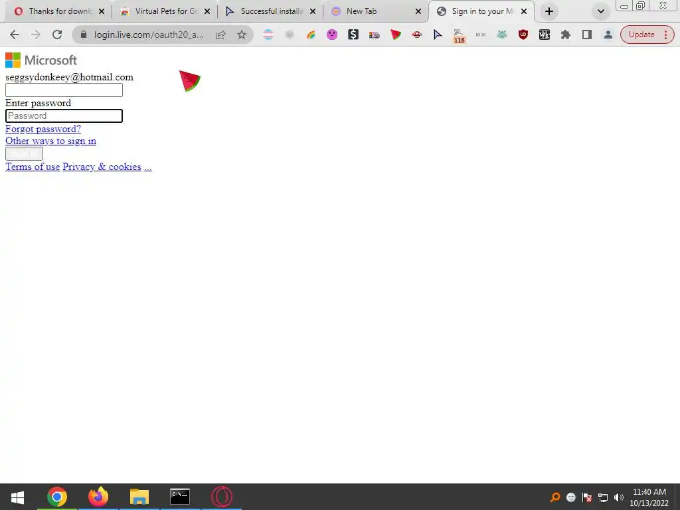Viewport: 680px width, 510px height.
Task: Open the black-and-white Wi extension icon
Action: point(545,35)
